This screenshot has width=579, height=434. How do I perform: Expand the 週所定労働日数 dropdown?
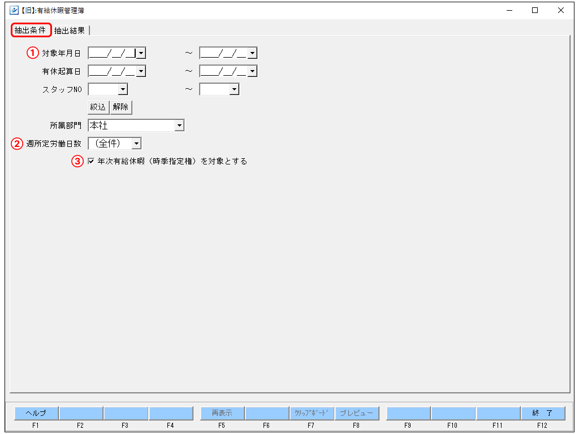click(x=136, y=143)
